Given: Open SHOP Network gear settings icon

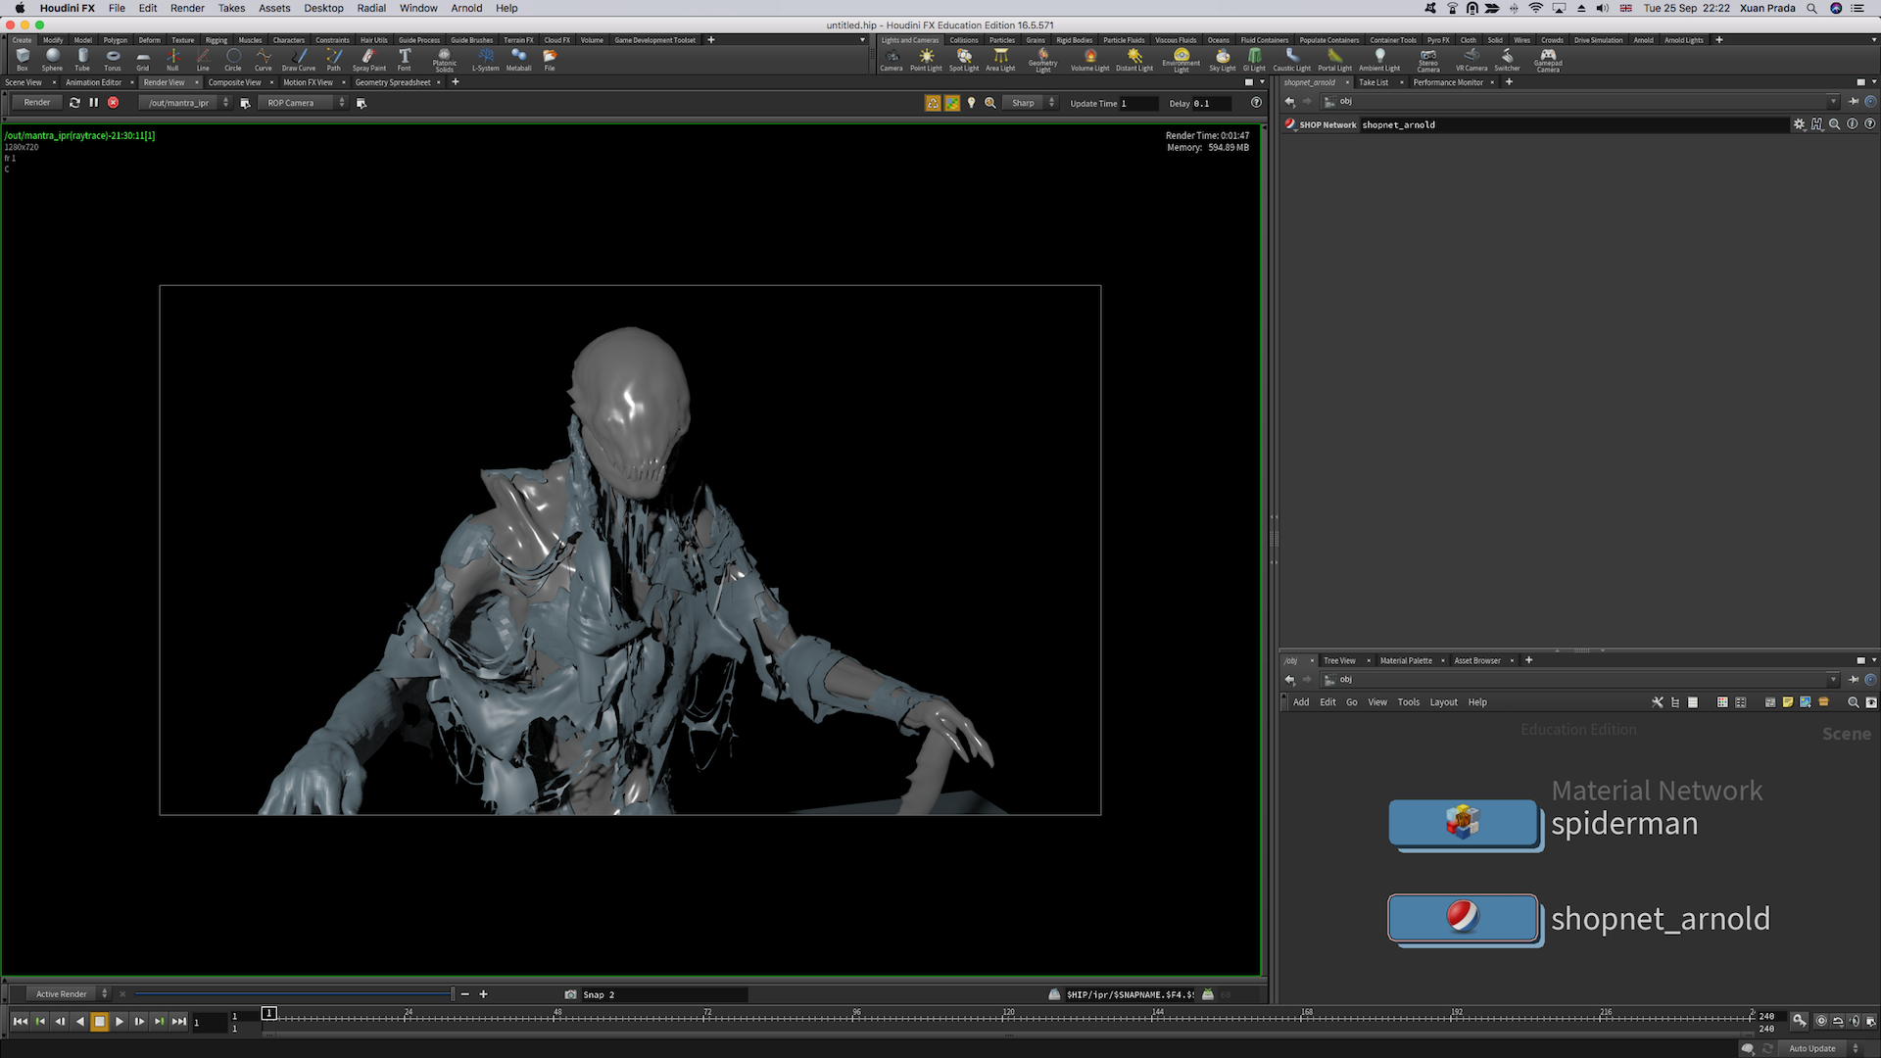Looking at the screenshot, I should pyautogui.click(x=1799, y=124).
